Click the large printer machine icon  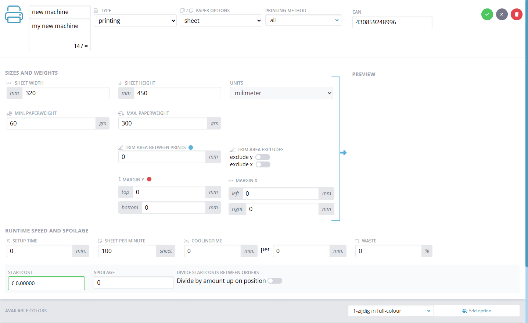[x=14, y=15]
